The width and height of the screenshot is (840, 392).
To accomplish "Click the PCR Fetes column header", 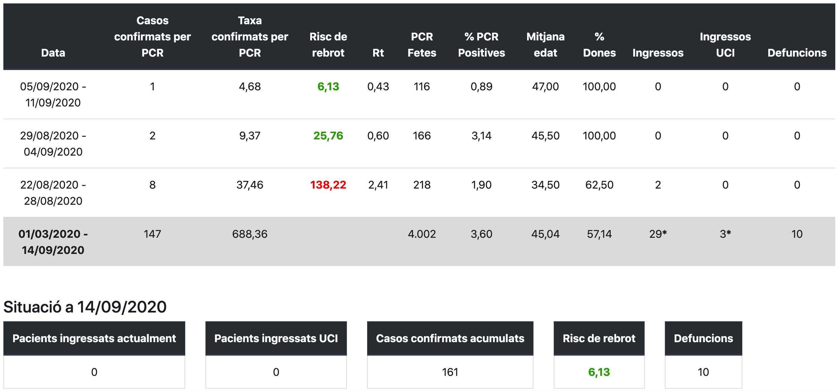I will (422, 45).
